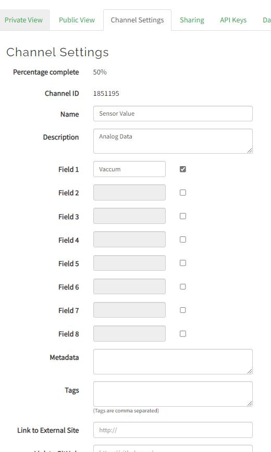Grab the Description box resize handle
The width and height of the screenshot is (271, 452).
(x=250, y=150)
